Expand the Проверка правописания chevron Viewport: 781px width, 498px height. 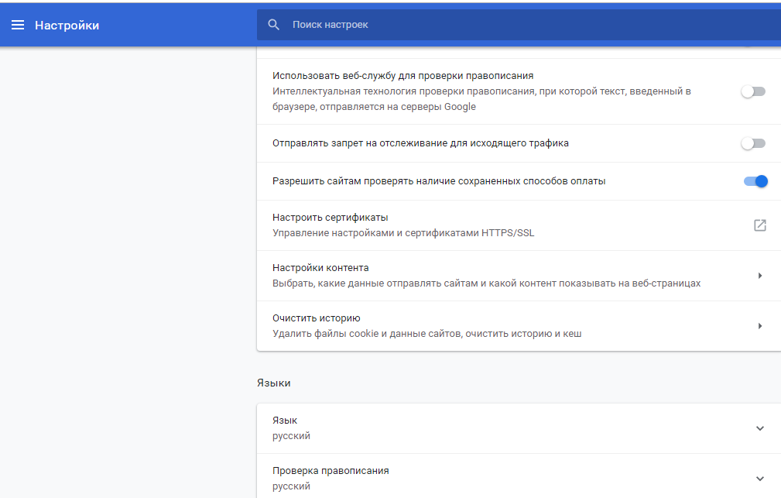pyautogui.click(x=760, y=479)
